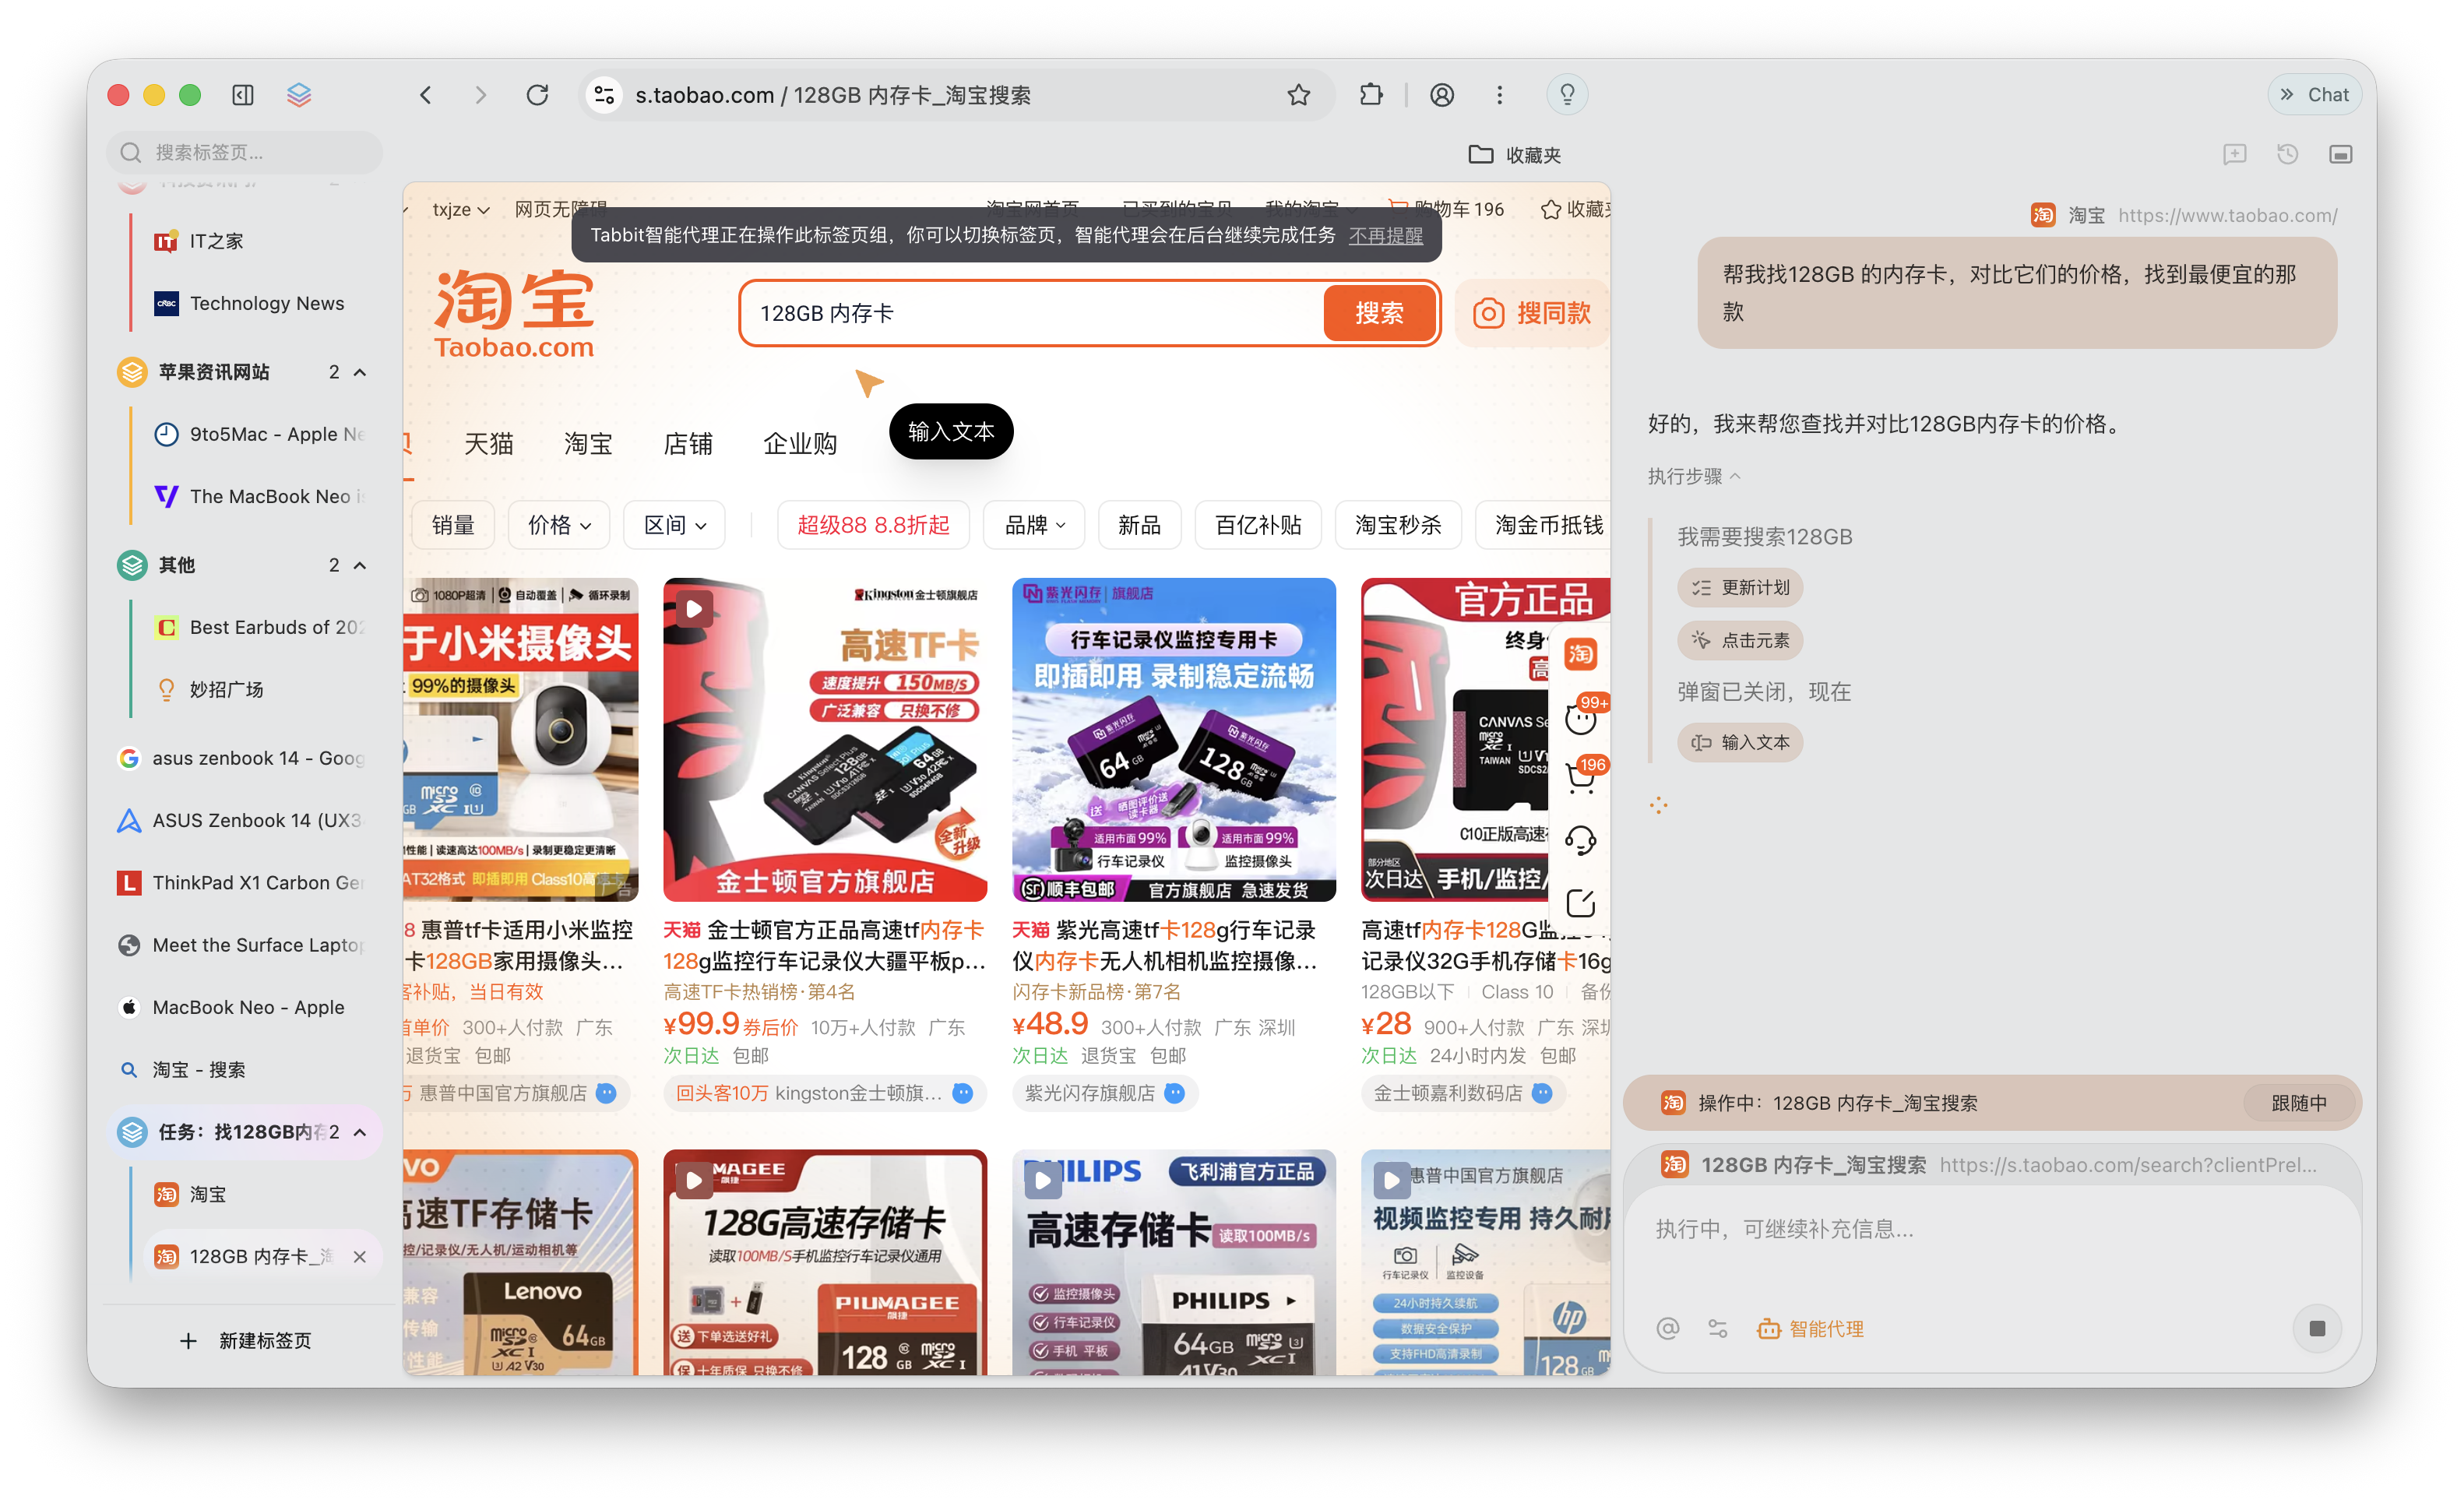Click the 跟随中 following toggle button
2464x1503 pixels.
point(2299,1103)
